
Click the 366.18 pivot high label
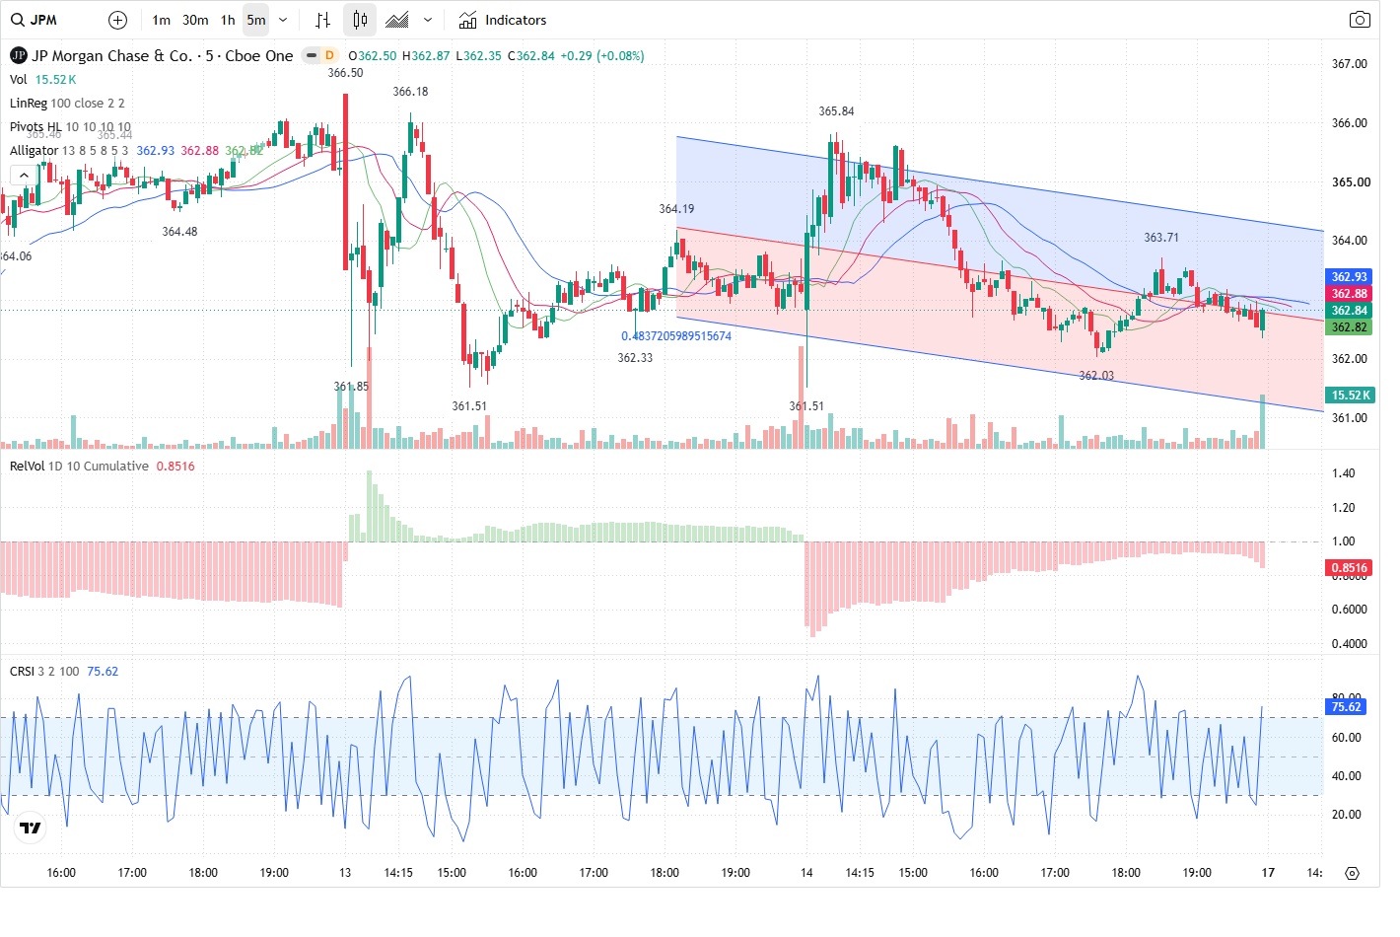pos(410,92)
